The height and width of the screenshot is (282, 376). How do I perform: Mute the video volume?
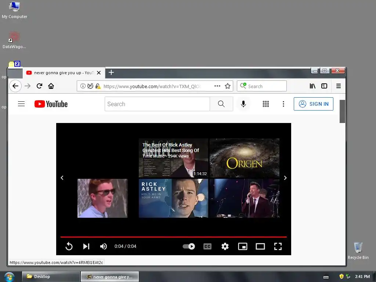[x=104, y=246]
